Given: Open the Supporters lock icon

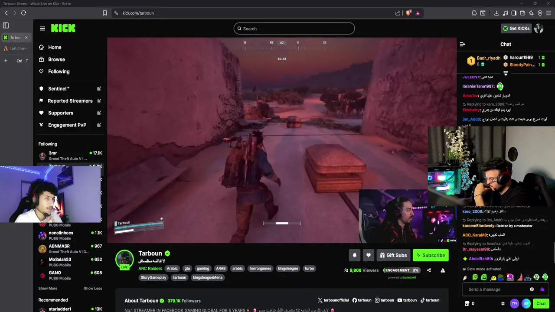Looking at the screenshot, I should [x=99, y=113].
